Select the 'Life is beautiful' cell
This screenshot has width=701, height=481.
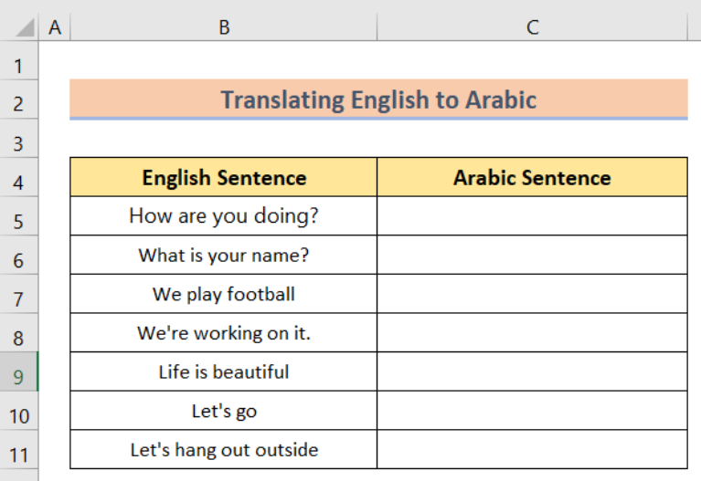224,371
